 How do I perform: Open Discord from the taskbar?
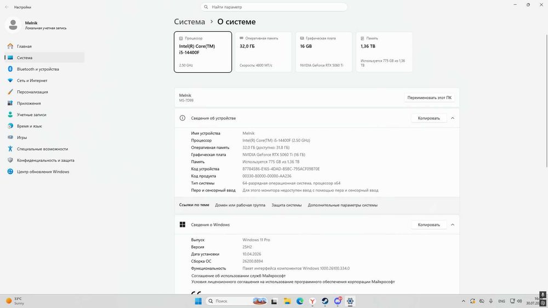click(x=338, y=301)
